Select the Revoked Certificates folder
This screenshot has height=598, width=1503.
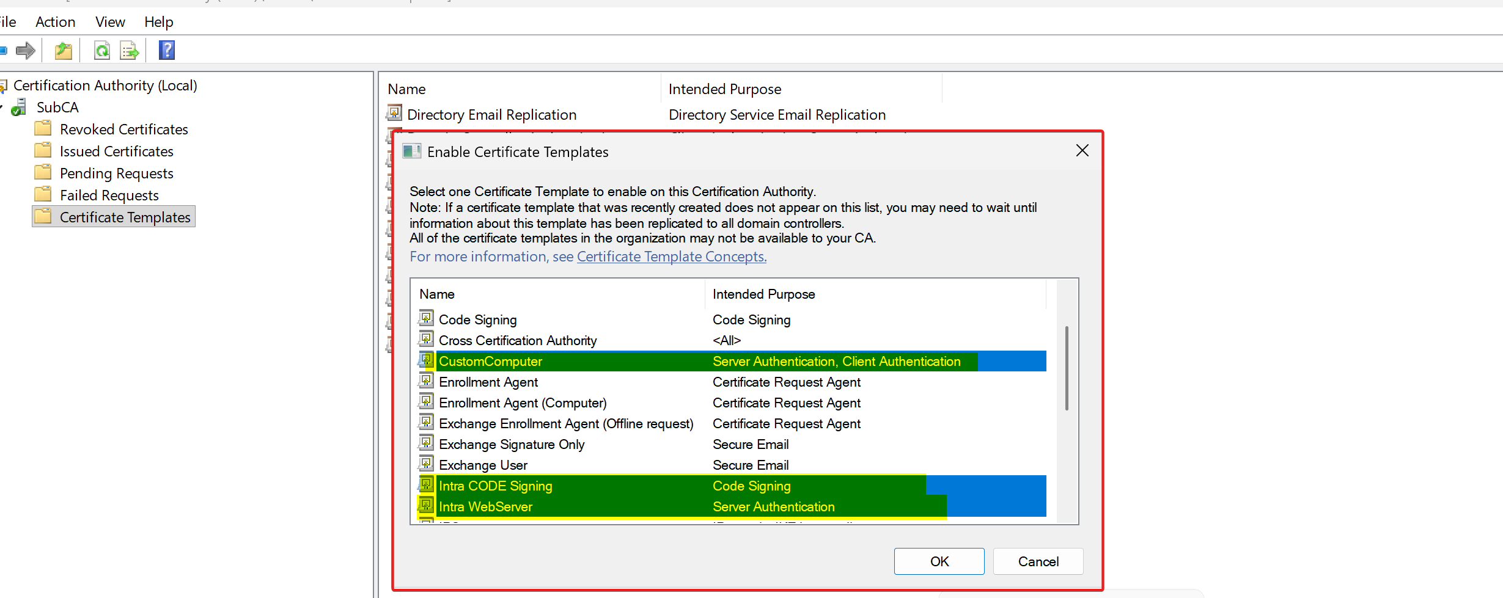(x=123, y=129)
